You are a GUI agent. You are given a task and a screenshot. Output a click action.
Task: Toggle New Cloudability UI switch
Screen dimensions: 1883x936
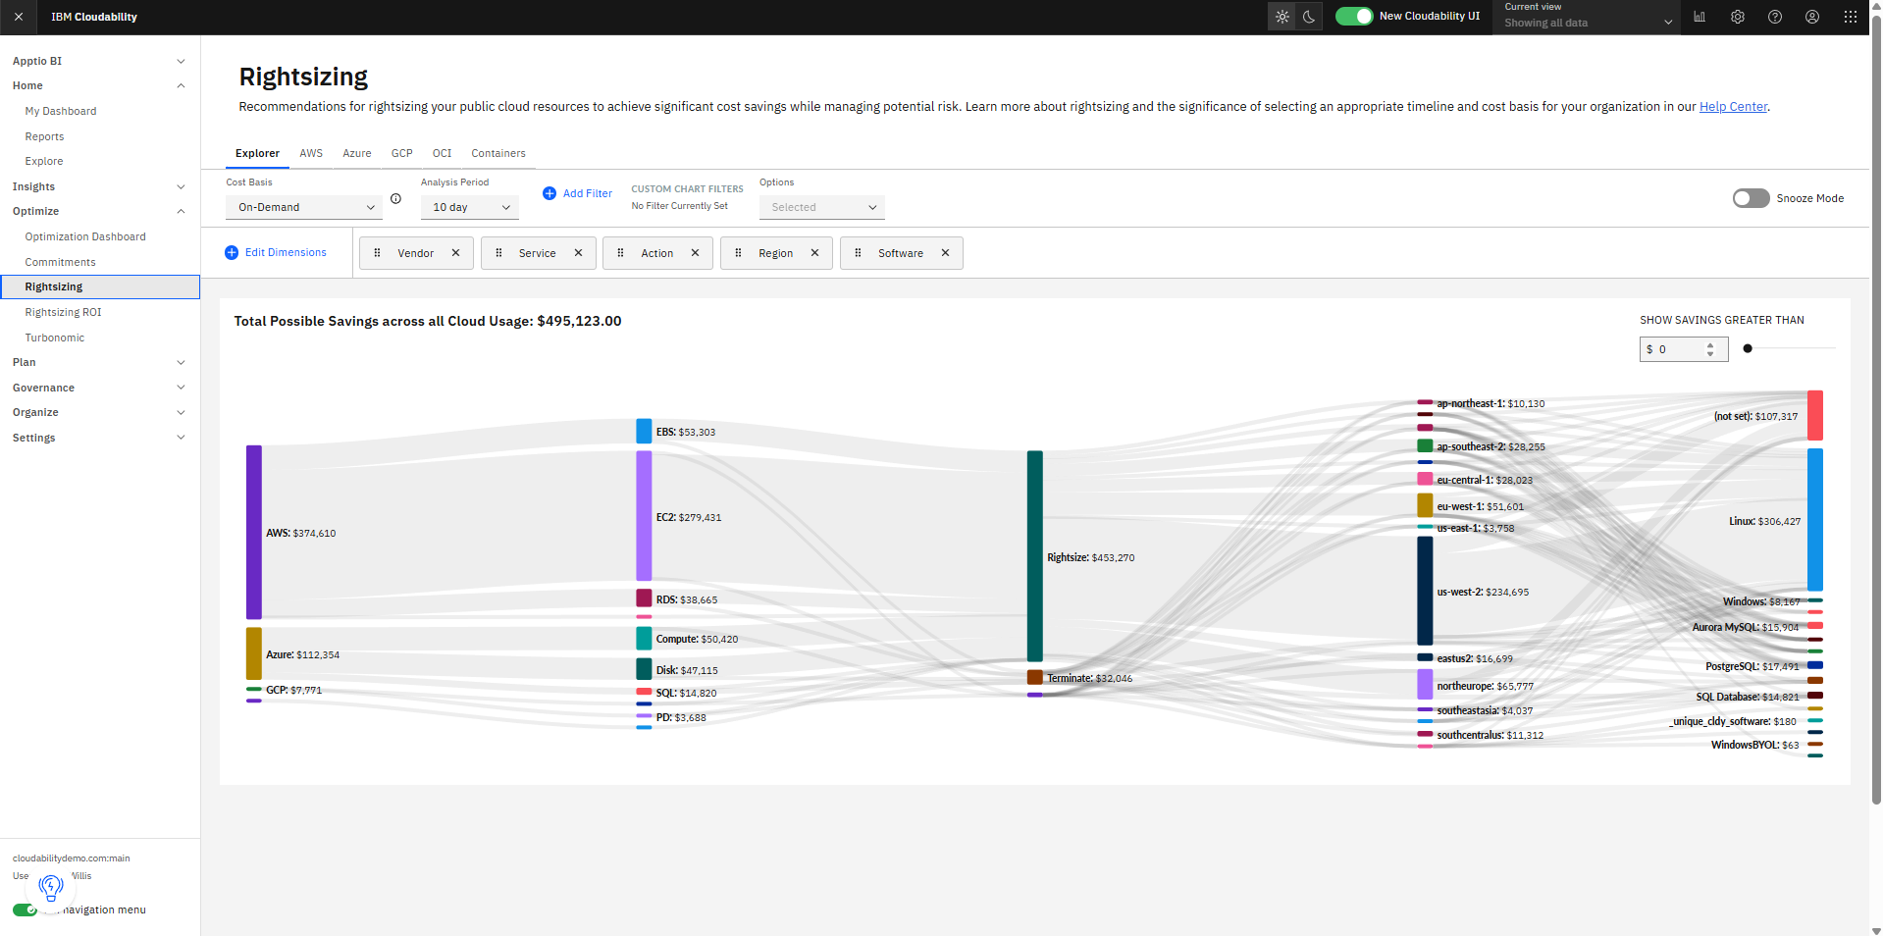click(x=1354, y=17)
